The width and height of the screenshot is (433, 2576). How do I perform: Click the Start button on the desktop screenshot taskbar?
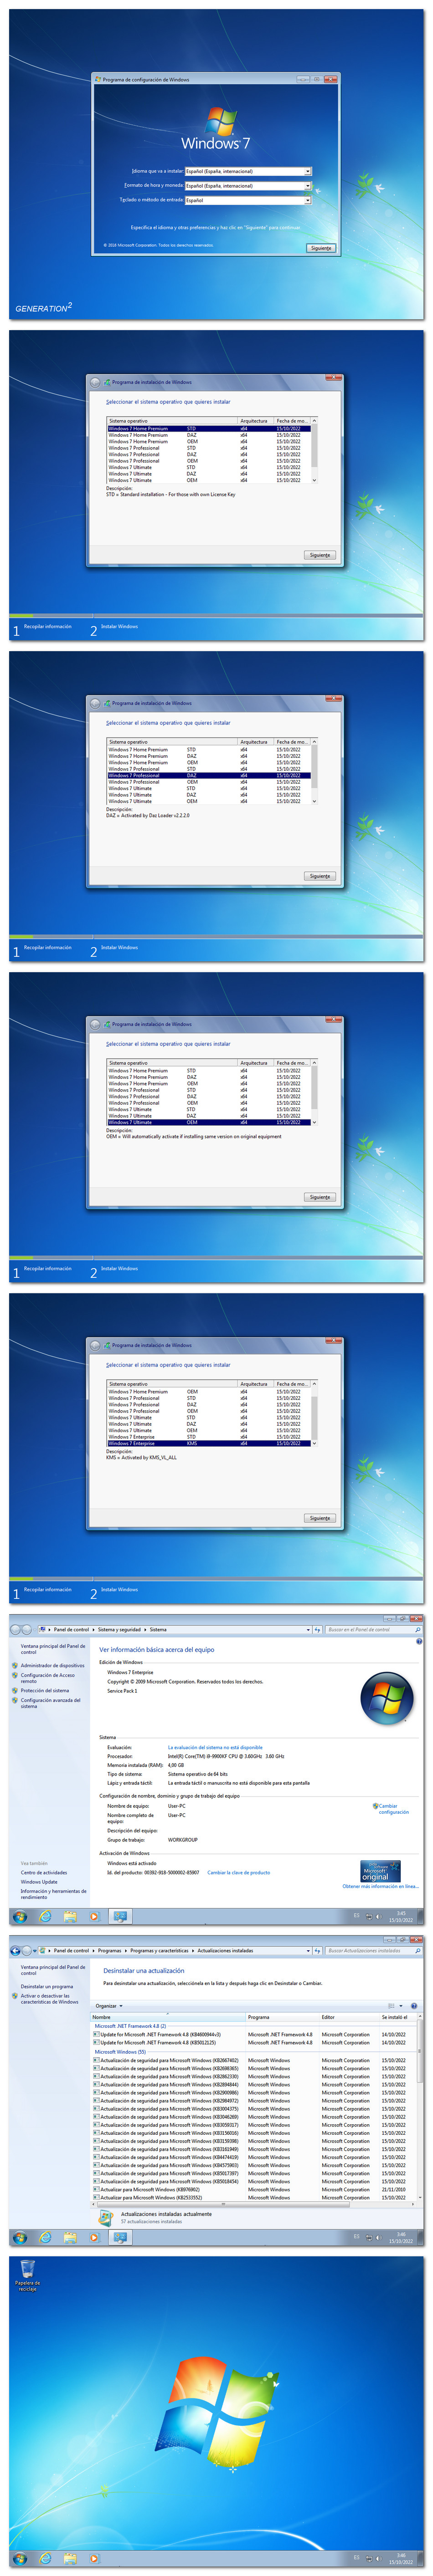pyautogui.click(x=20, y=2559)
